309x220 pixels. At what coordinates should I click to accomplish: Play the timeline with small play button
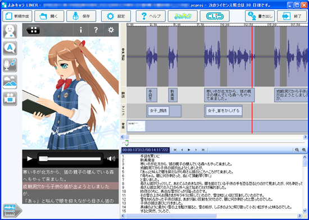[x=189, y=150]
